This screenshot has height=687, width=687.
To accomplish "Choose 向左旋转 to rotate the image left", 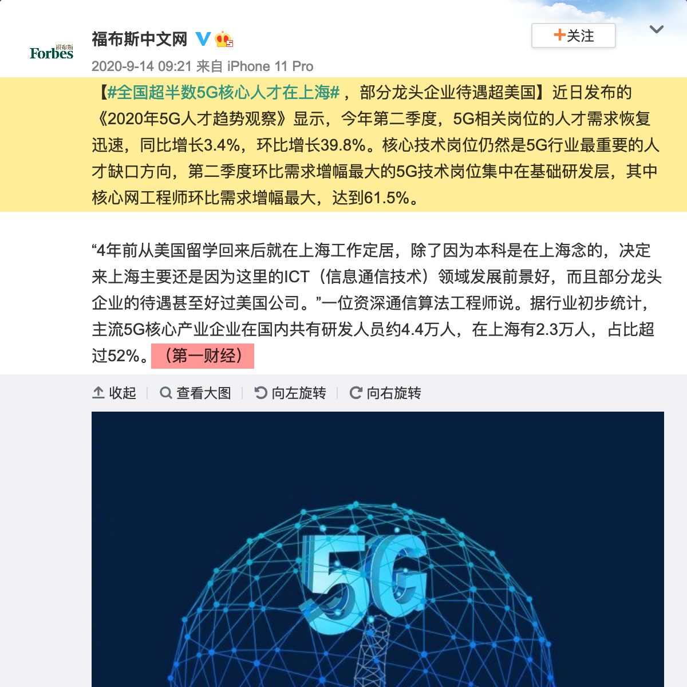I will 299,393.
